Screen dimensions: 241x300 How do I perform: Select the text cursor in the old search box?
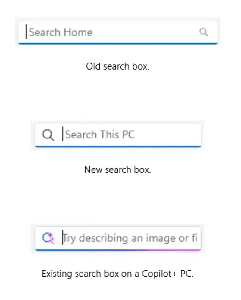click(26, 31)
